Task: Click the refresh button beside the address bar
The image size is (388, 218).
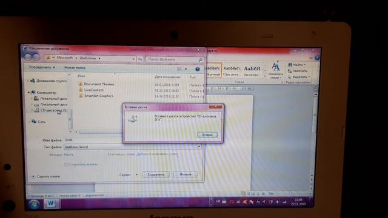Action: 140,59
